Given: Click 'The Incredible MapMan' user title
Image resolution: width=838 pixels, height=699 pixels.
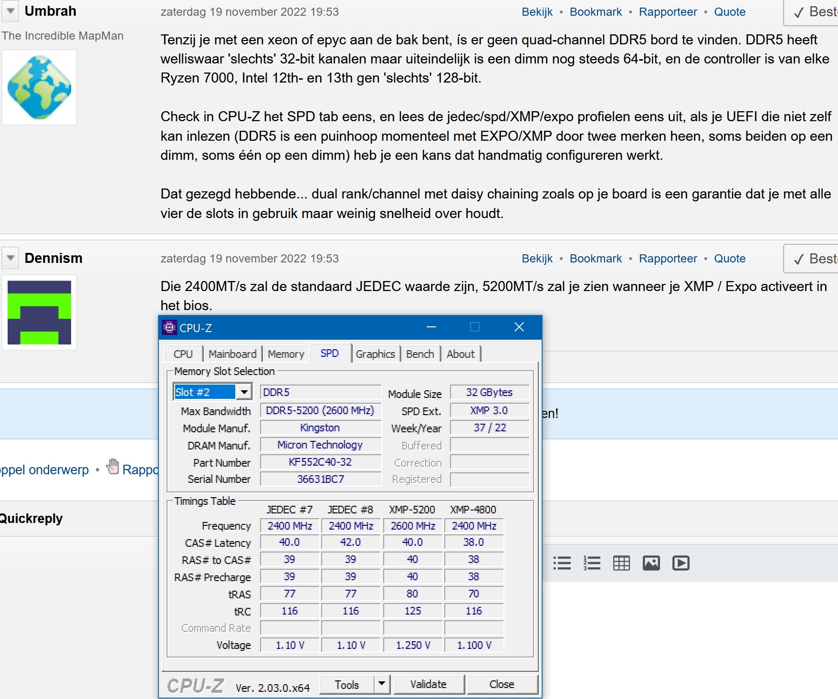Looking at the screenshot, I should coord(63,36).
